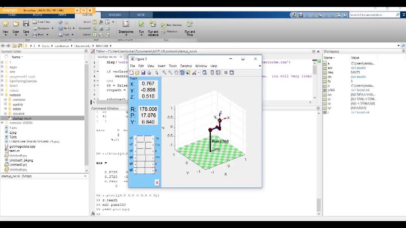Viewport: 406px width, 228px height.
Task: Open the Insert menu in Figure 1
Action: click(x=161, y=66)
